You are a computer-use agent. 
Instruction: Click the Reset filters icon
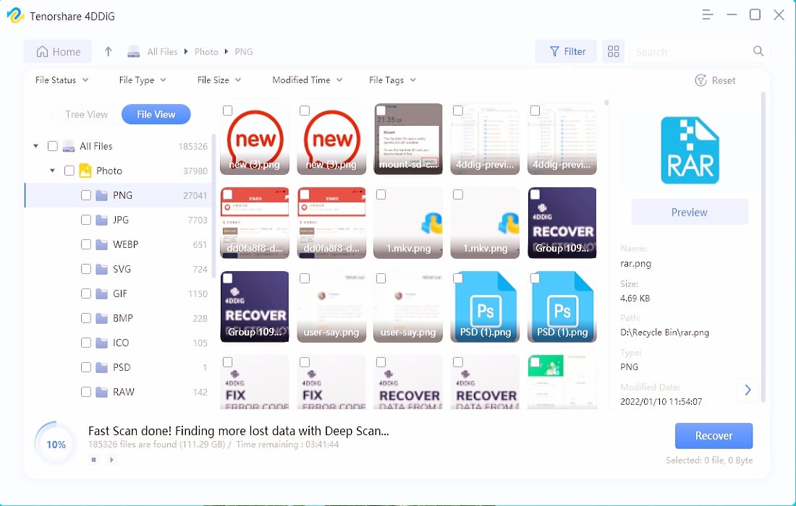point(700,80)
